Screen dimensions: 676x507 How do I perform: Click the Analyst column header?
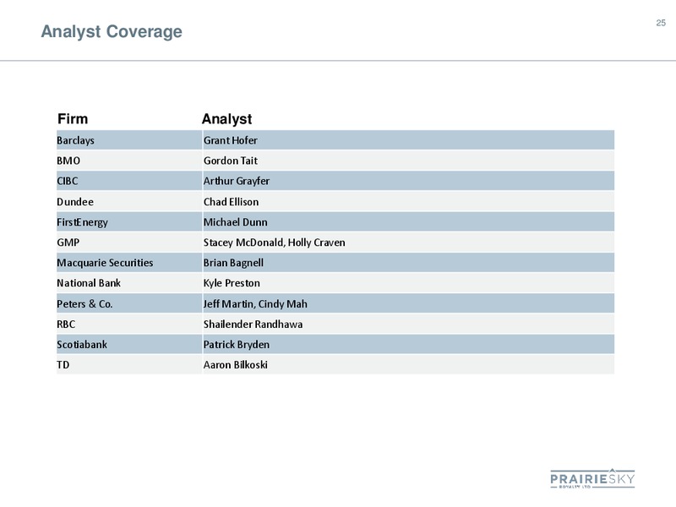[x=226, y=118]
